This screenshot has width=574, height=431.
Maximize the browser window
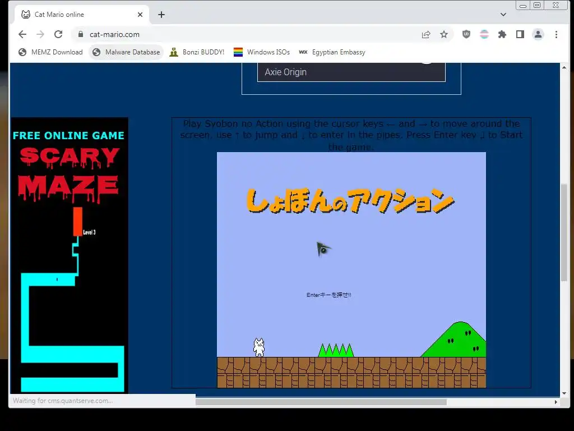[537, 5]
